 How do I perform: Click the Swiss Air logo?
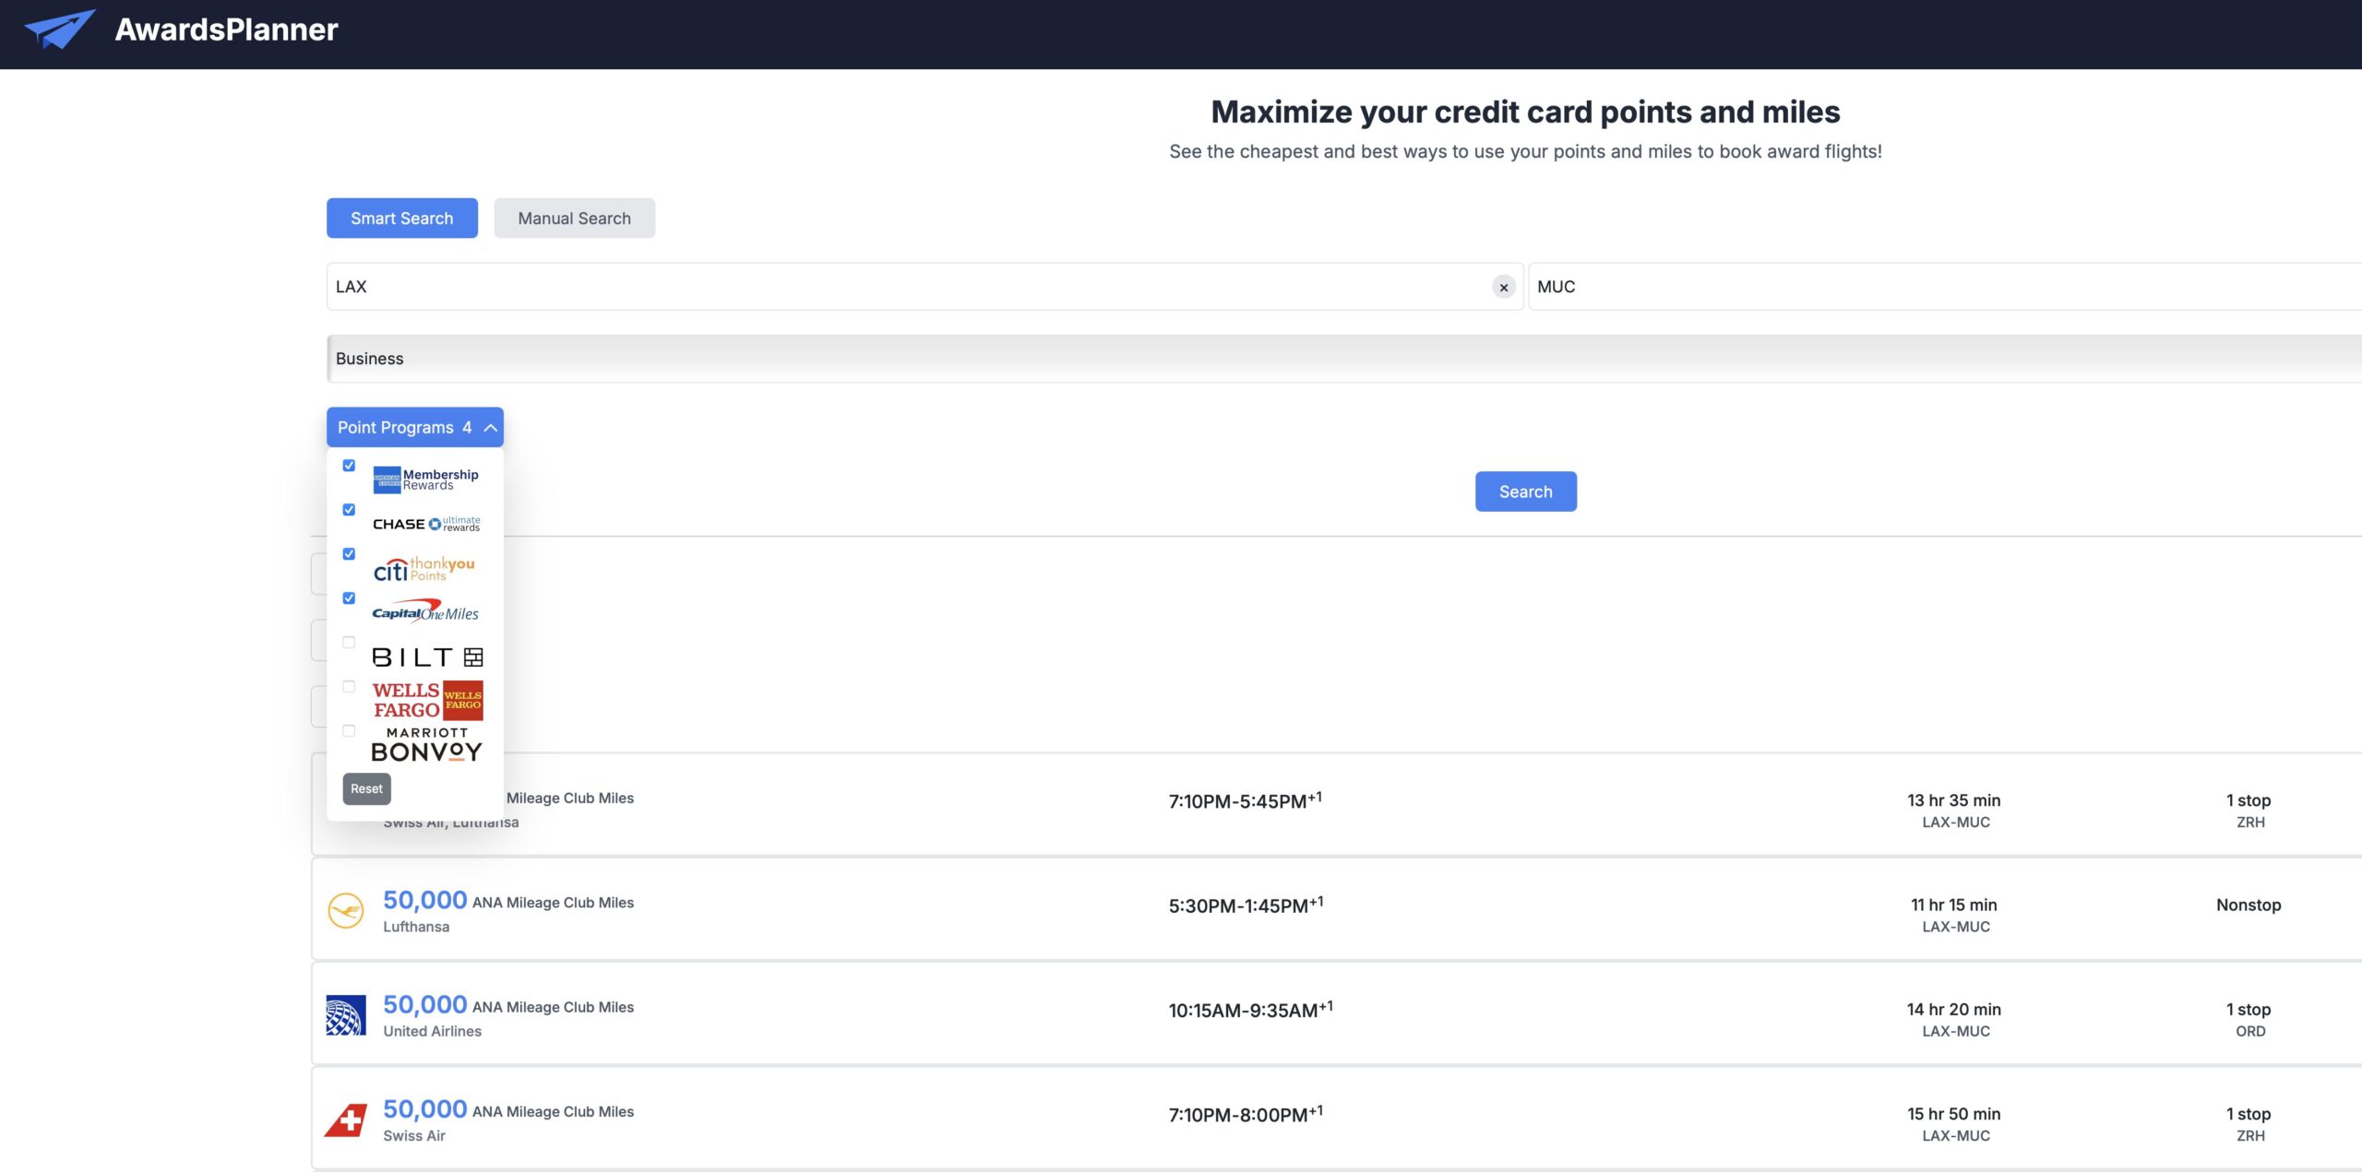[346, 1120]
